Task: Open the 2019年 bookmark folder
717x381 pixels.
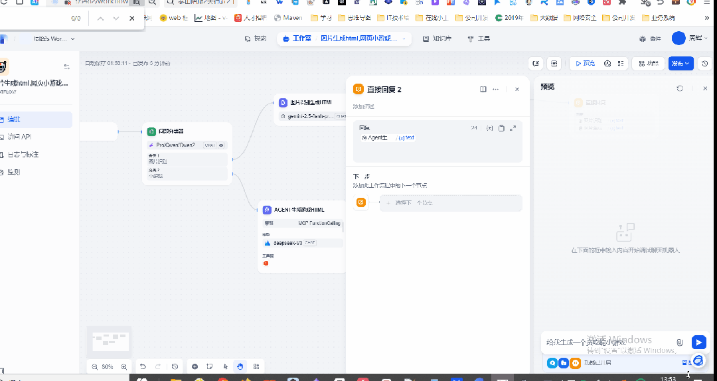Action: (509, 18)
